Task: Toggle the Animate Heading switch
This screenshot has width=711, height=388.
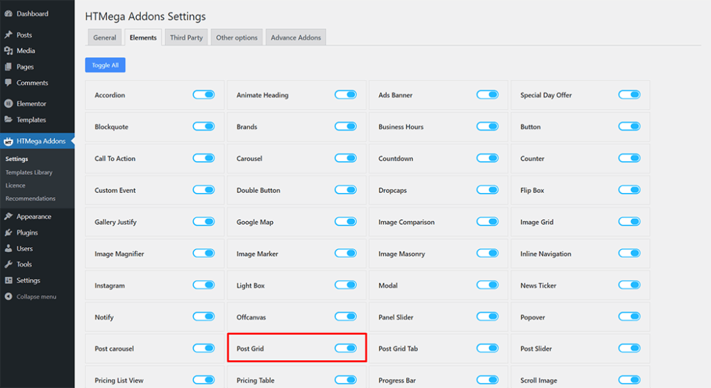Action: point(346,94)
